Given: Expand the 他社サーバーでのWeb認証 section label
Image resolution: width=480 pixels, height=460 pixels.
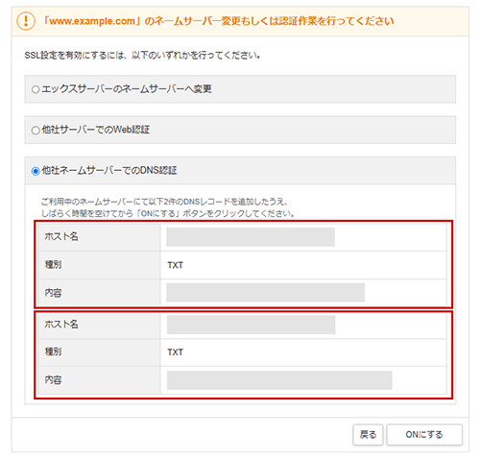Looking at the screenshot, I should tap(96, 130).
